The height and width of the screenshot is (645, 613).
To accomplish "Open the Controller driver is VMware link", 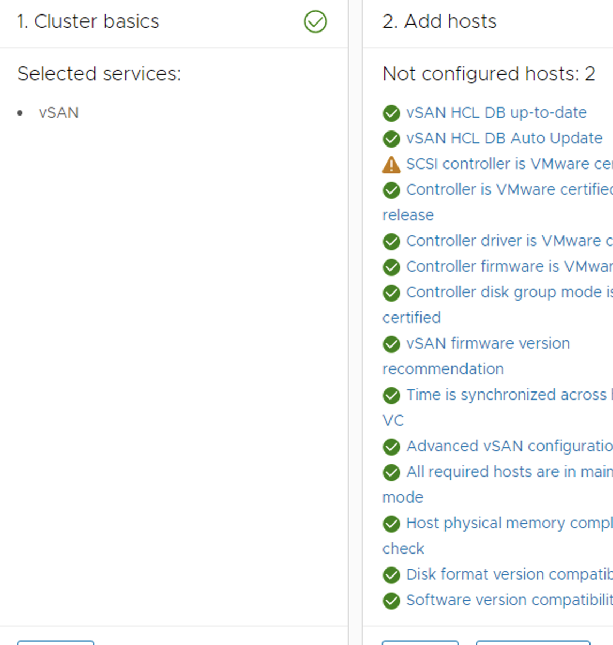I will coord(509,241).
